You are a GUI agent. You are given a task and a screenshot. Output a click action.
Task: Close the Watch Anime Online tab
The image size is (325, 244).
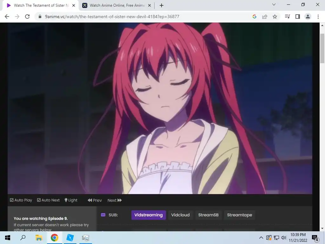point(149,5)
